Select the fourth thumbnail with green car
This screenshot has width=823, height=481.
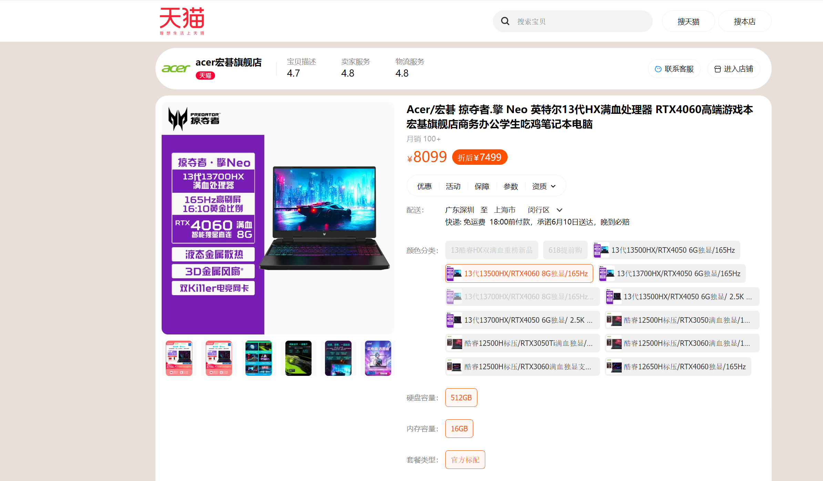coord(298,358)
